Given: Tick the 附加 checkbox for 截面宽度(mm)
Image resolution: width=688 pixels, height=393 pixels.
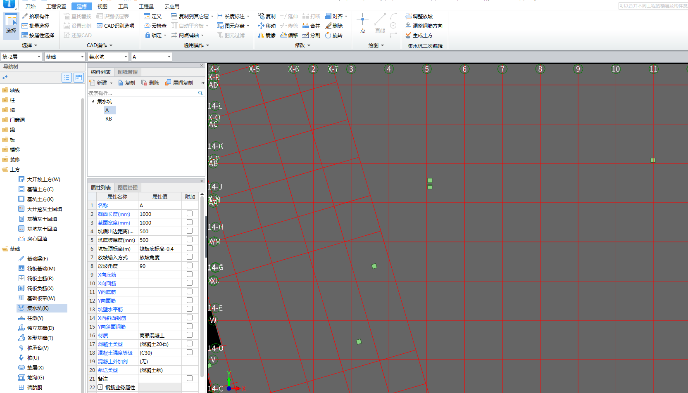Looking at the screenshot, I should [190, 222].
